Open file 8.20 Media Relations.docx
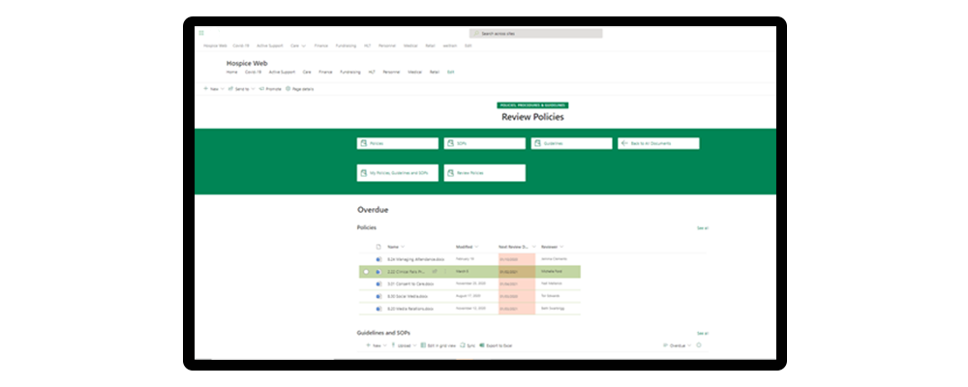 click(409, 309)
